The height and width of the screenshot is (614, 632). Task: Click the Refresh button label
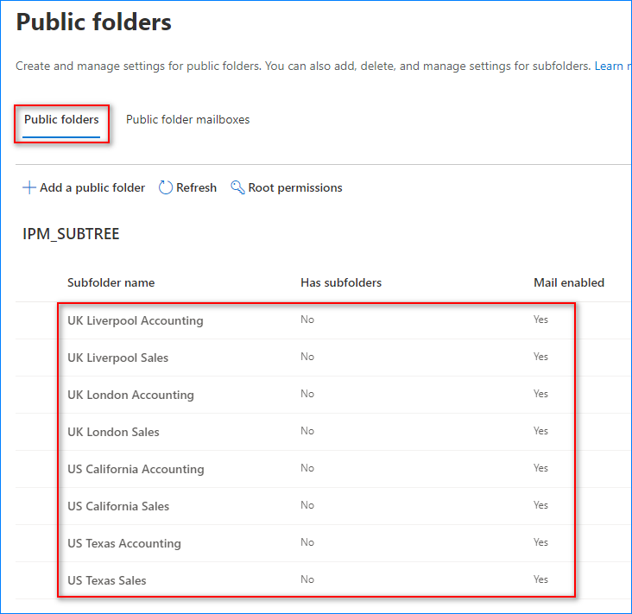[196, 188]
